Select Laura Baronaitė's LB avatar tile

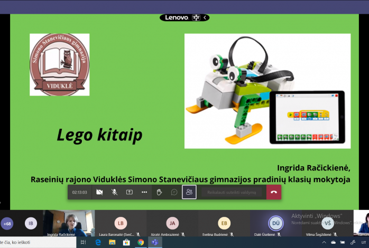121,223
